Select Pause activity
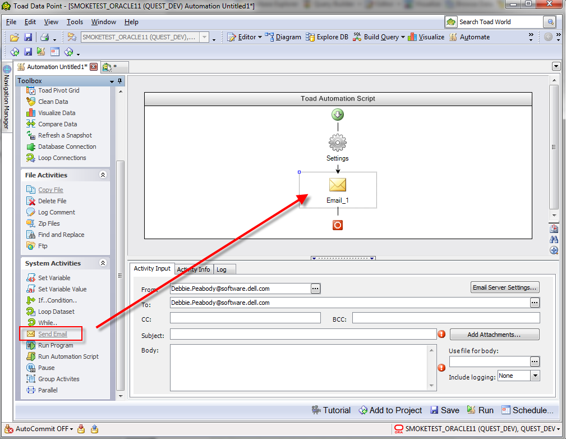Image resolution: width=566 pixels, height=439 pixels. coord(40,368)
